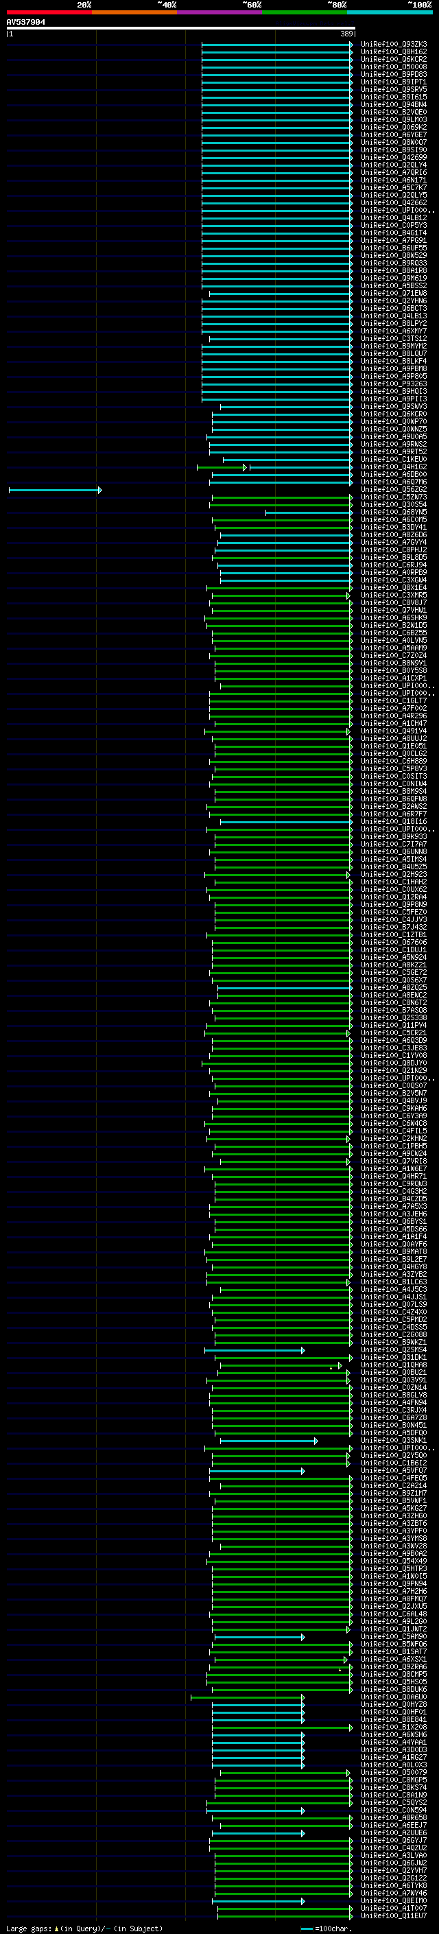Open hit UniRef100_Q6GYJ7
This screenshot has width=439, height=1934.
[x=394, y=1840]
